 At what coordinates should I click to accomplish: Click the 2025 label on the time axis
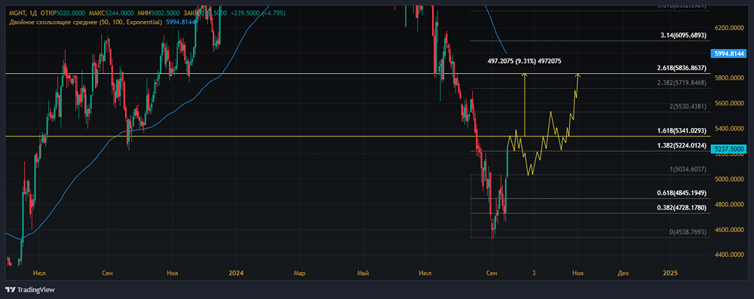point(670,273)
